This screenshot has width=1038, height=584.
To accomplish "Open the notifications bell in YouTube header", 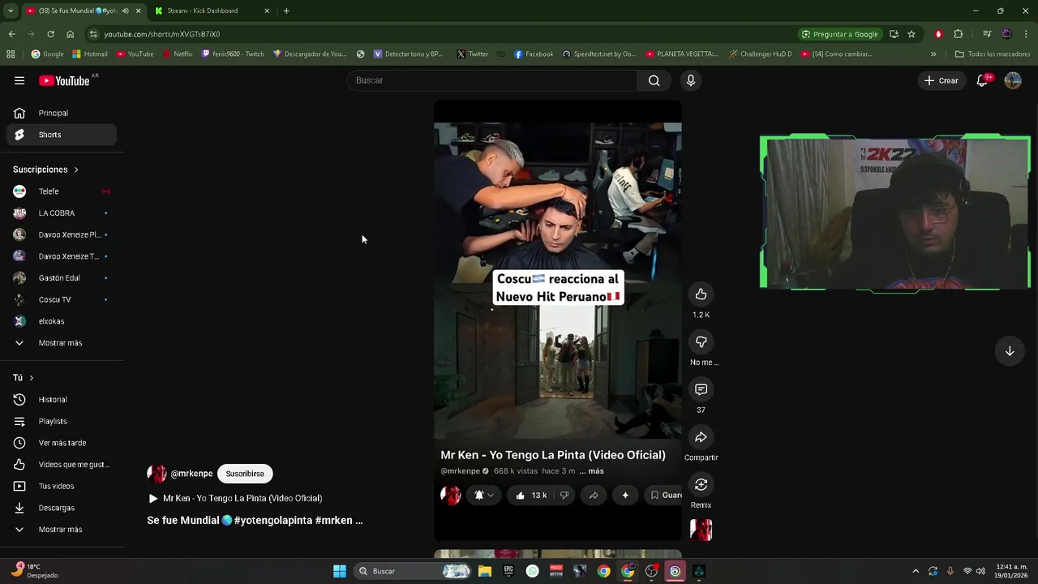I will 982,80.
